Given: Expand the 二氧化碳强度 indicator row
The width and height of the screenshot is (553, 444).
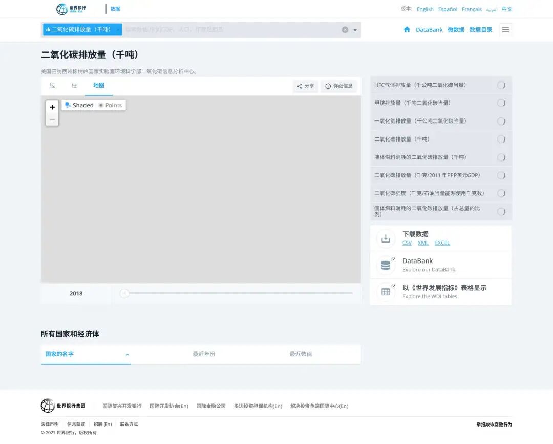Looking at the screenshot, I should (x=501, y=193).
